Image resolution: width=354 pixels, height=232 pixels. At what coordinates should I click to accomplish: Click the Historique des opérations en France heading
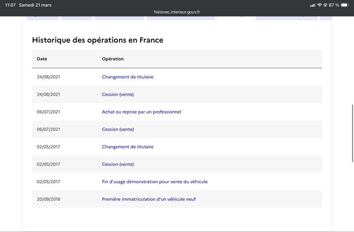point(97,40)
